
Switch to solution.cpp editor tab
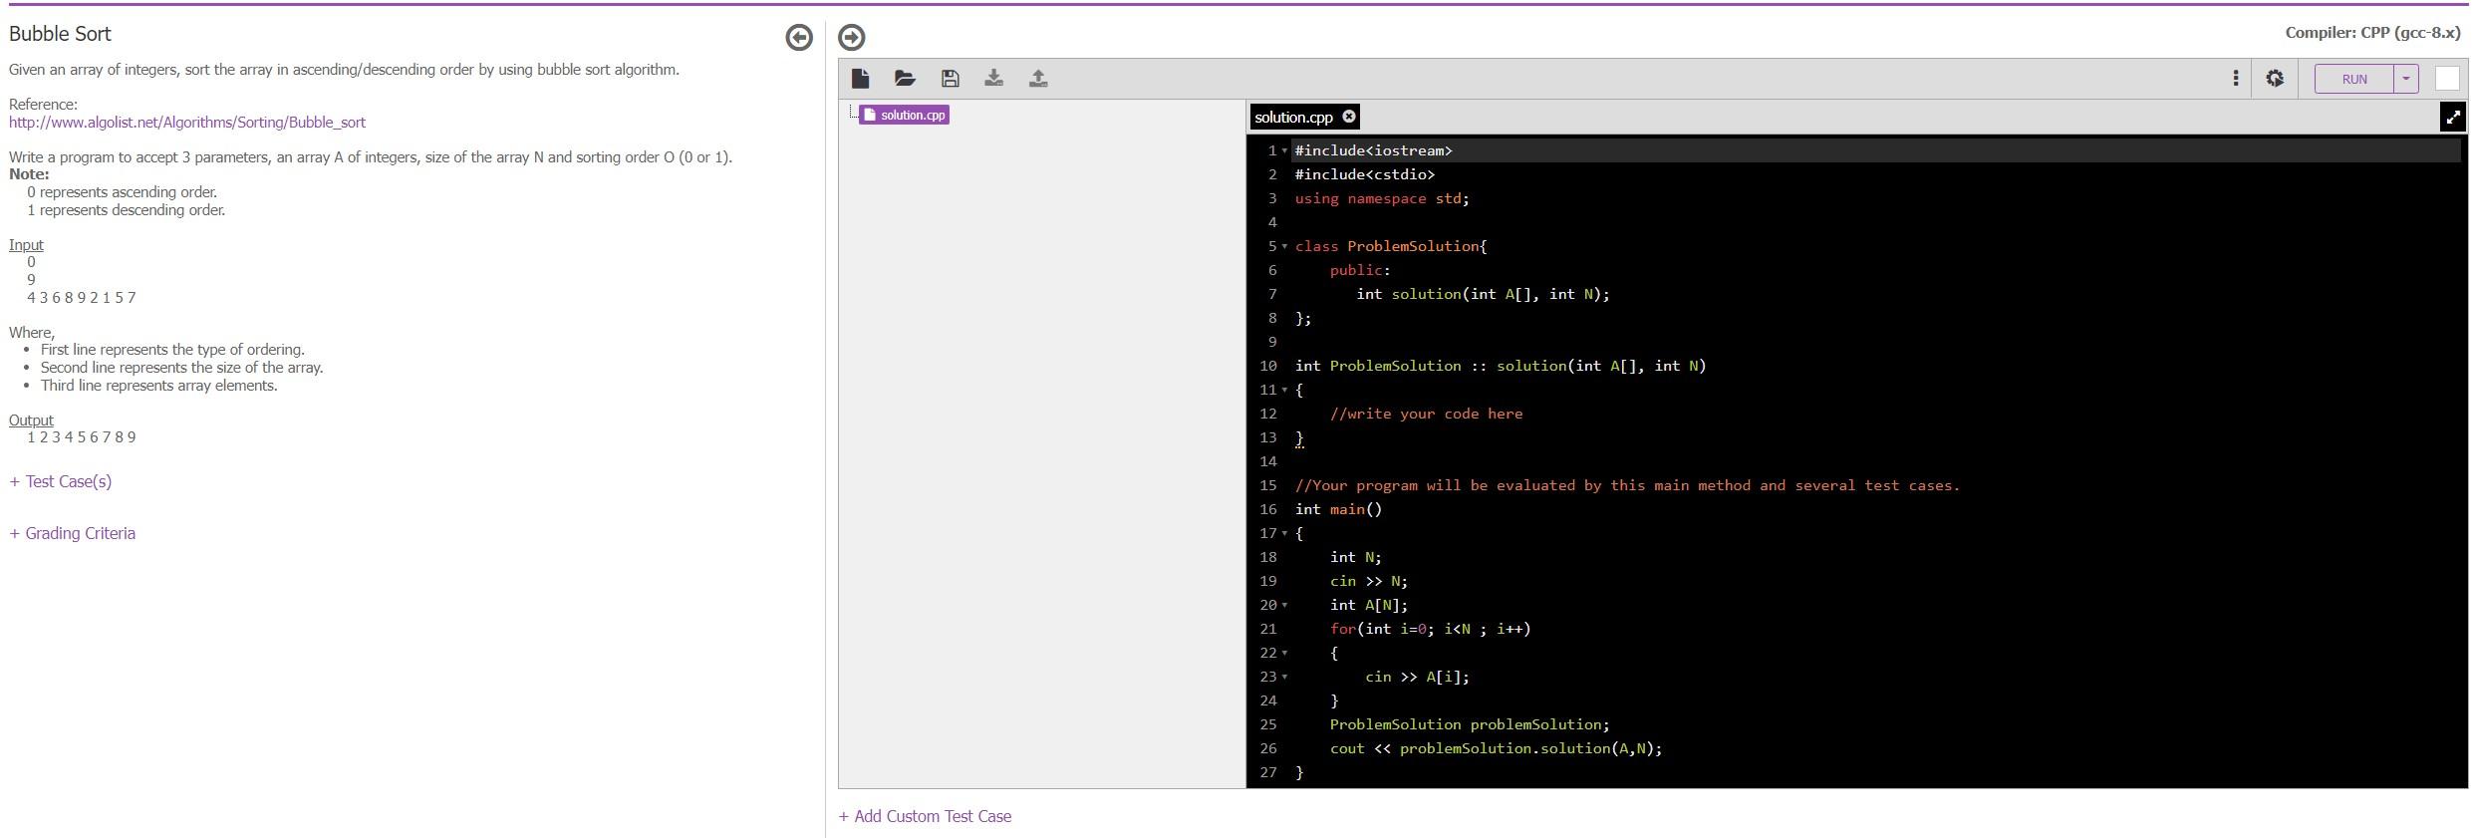click(x=1293, y=118)
